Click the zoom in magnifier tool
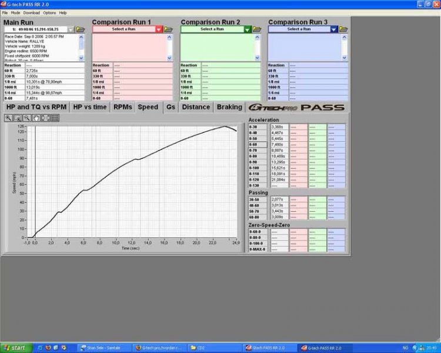Screen dimensions: 441x353 pos(9,118)
